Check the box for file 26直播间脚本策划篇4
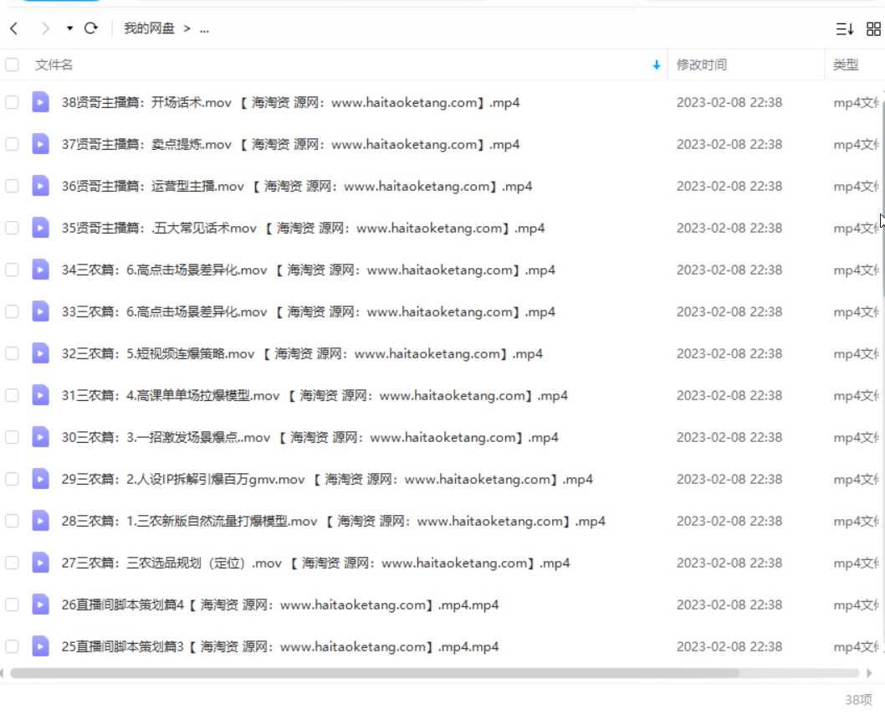 (x=12, y=604)
